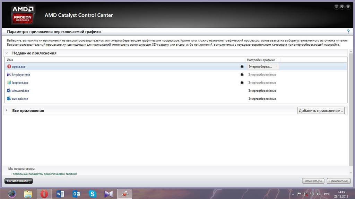The image size is (355, 199).
Task: Click the Настройки графики column header
Action: tap(261, 60)
